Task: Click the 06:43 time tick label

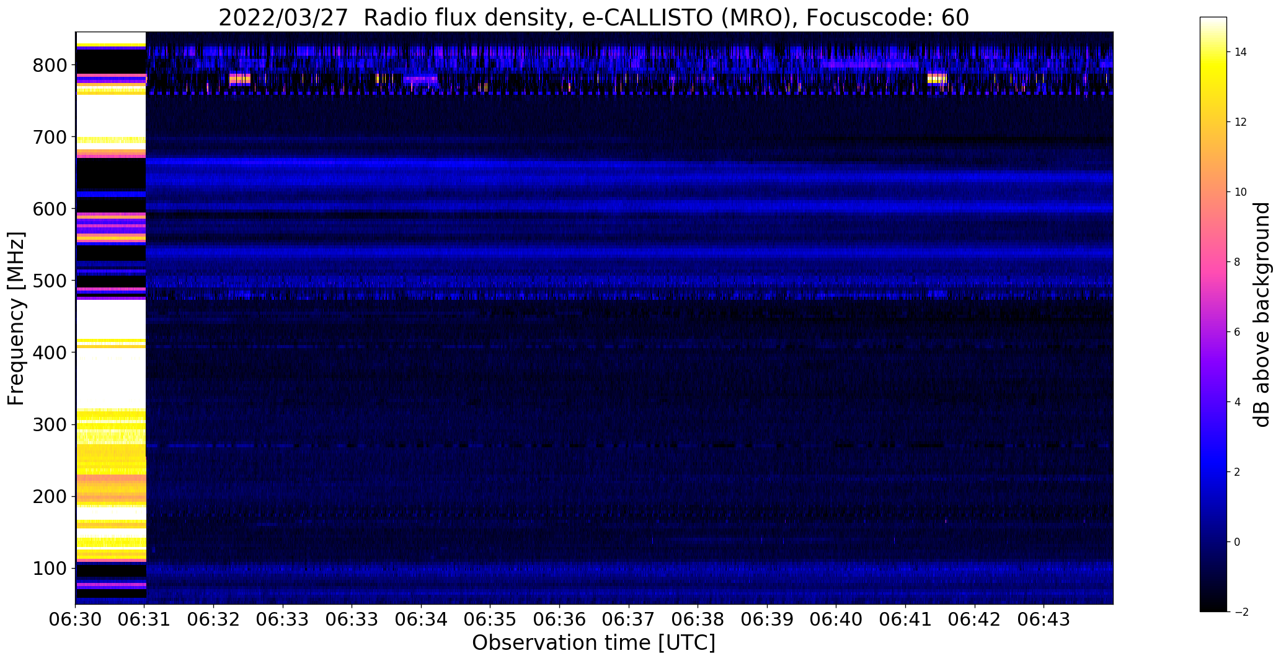Action: pos(1044,619)
